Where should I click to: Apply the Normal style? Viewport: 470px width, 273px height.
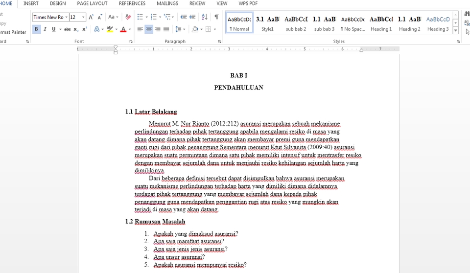239,23
